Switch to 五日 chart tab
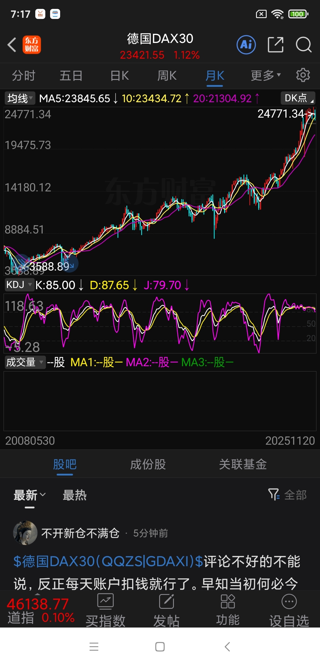This screenshot has width=320, height=666. pyautogui.click(x=71, y=76)
